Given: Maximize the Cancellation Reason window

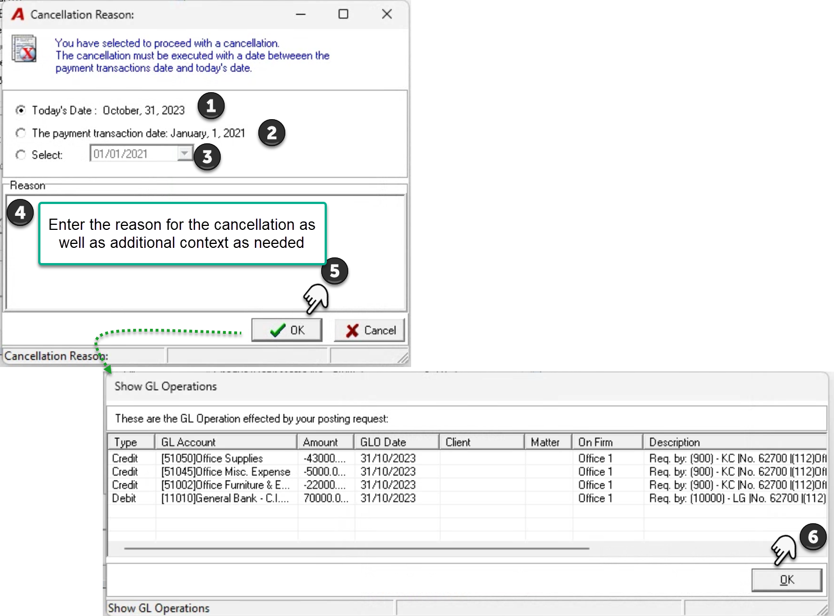Looking at the screenshot, I should pos(343,14).
